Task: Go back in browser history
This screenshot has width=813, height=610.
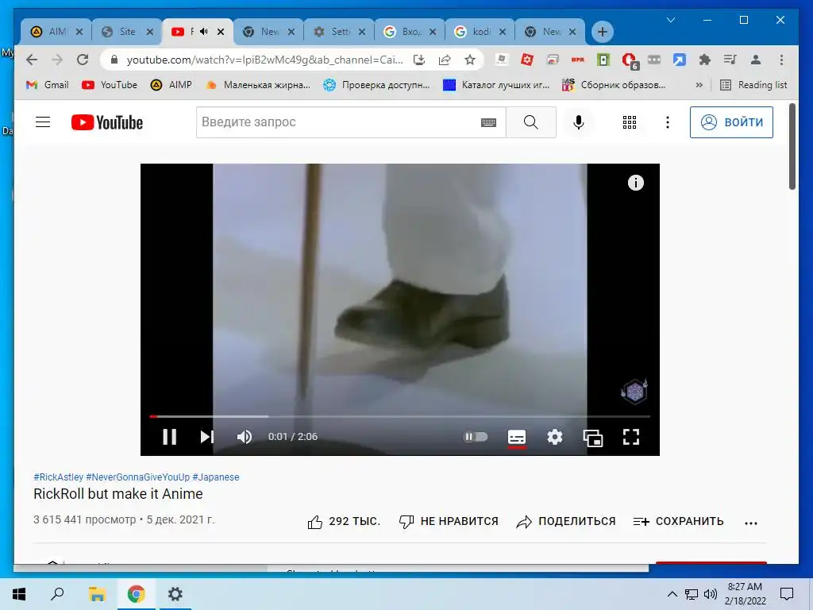Action: pyautogui.click(x=32, y=60)
